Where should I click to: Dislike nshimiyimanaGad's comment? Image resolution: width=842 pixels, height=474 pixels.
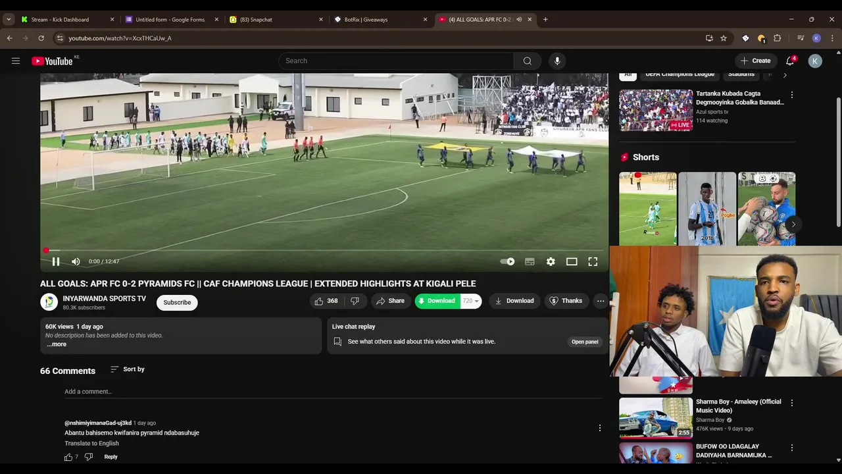click(89, 457)
